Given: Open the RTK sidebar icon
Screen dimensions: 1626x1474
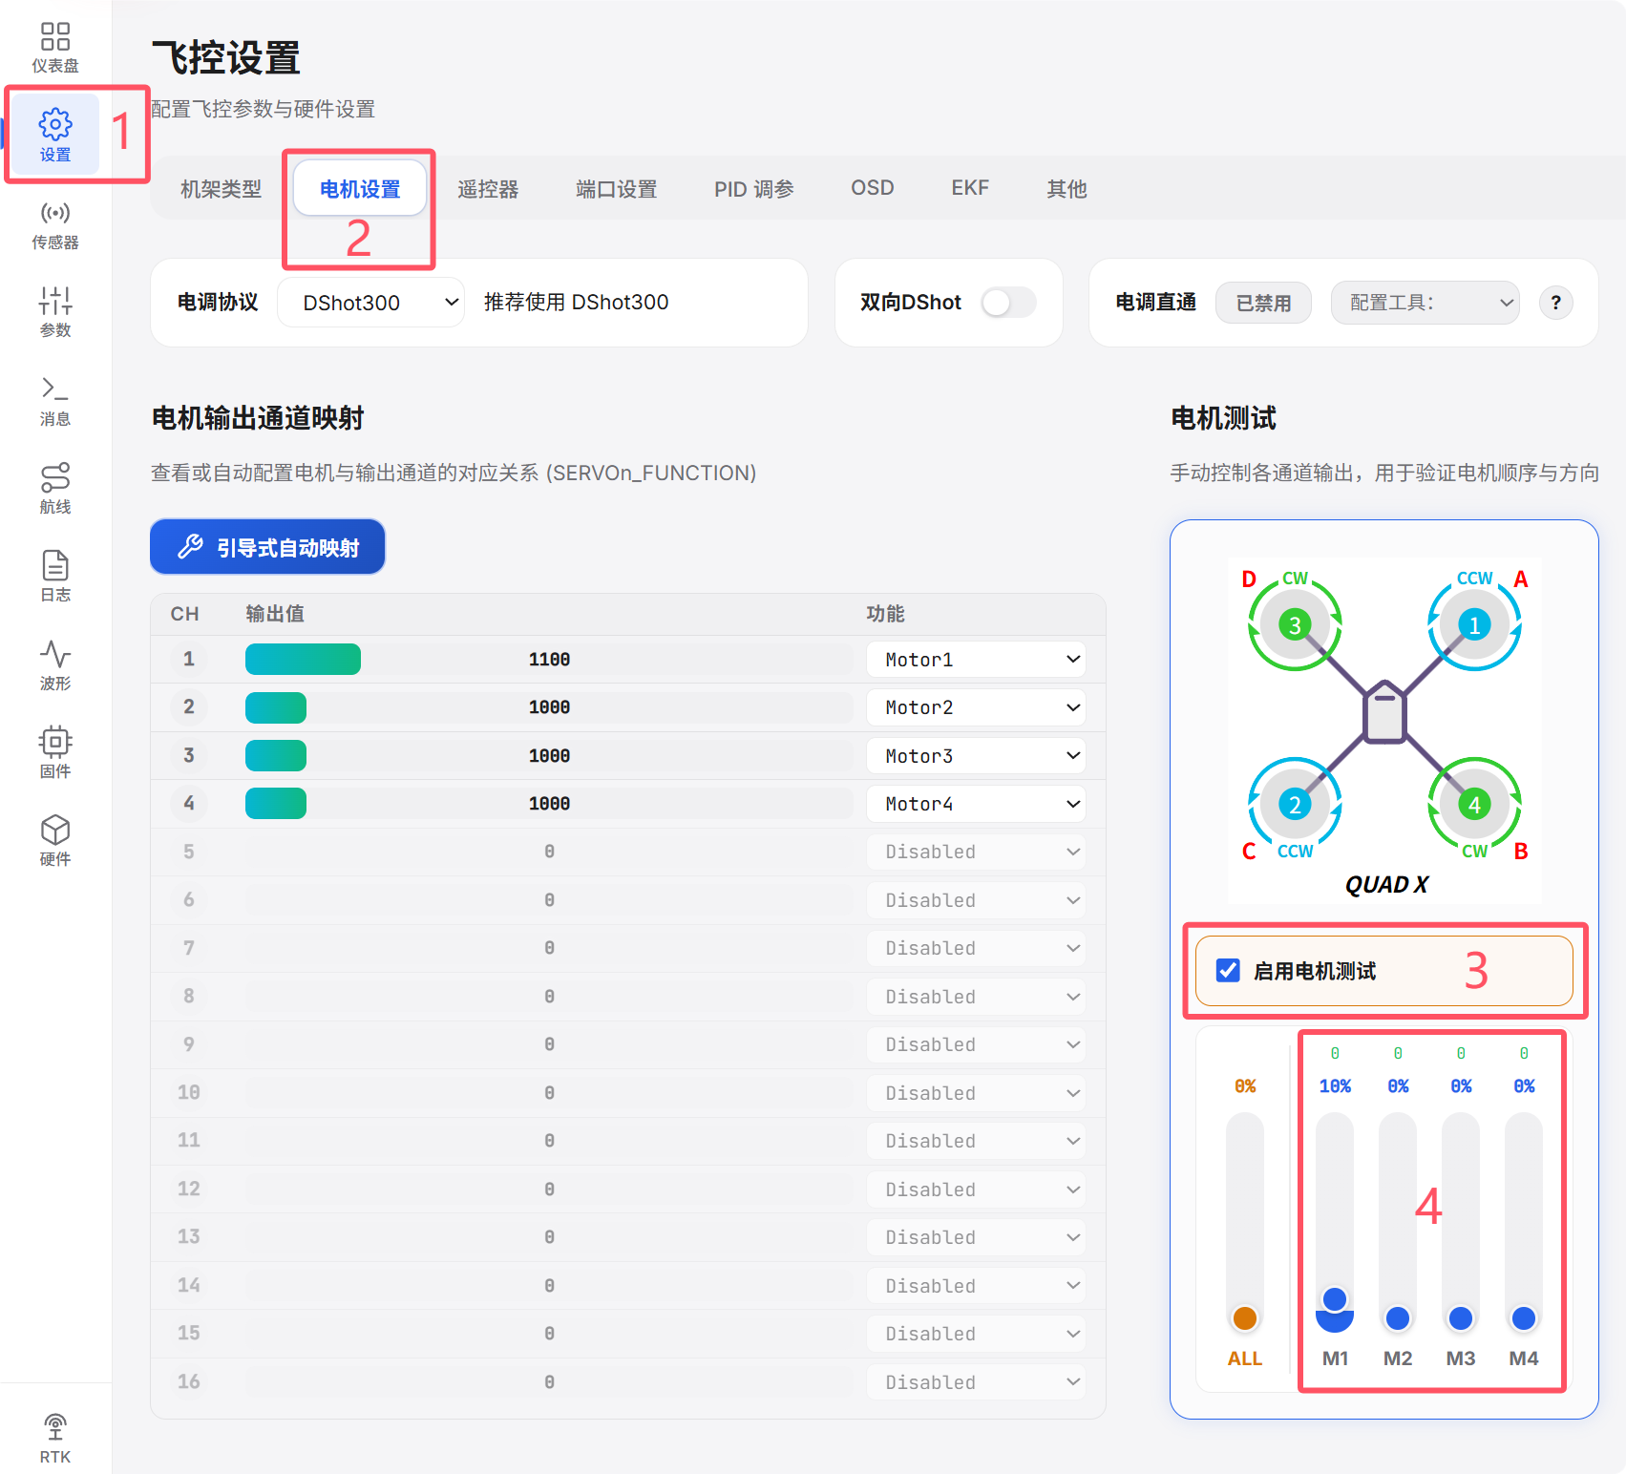Looking at the screenshot, I should coord(55,1439).
